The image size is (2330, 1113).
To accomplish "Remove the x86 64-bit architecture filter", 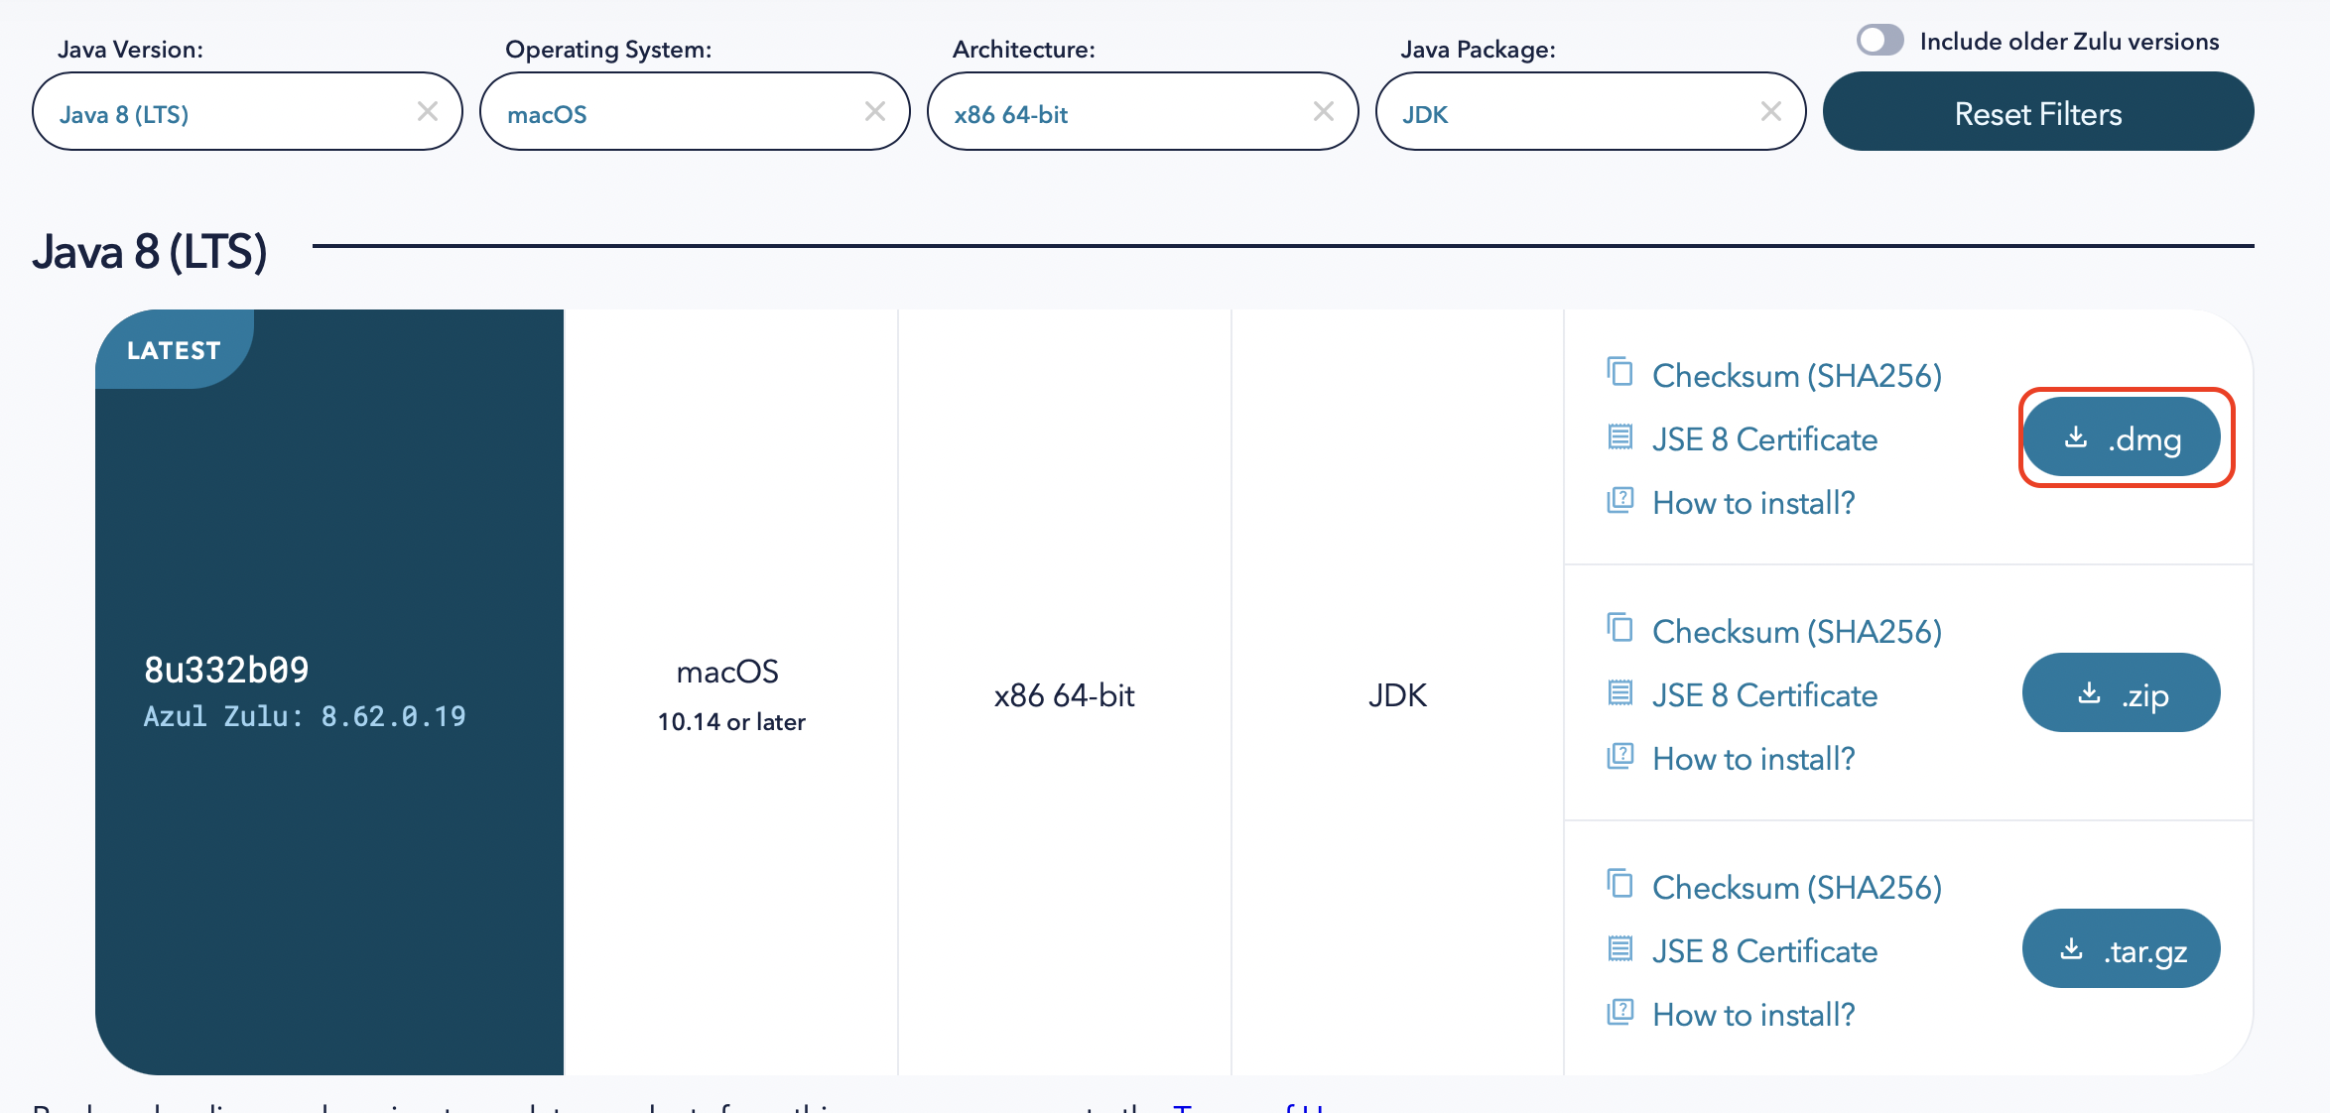I will [1324, 111].
